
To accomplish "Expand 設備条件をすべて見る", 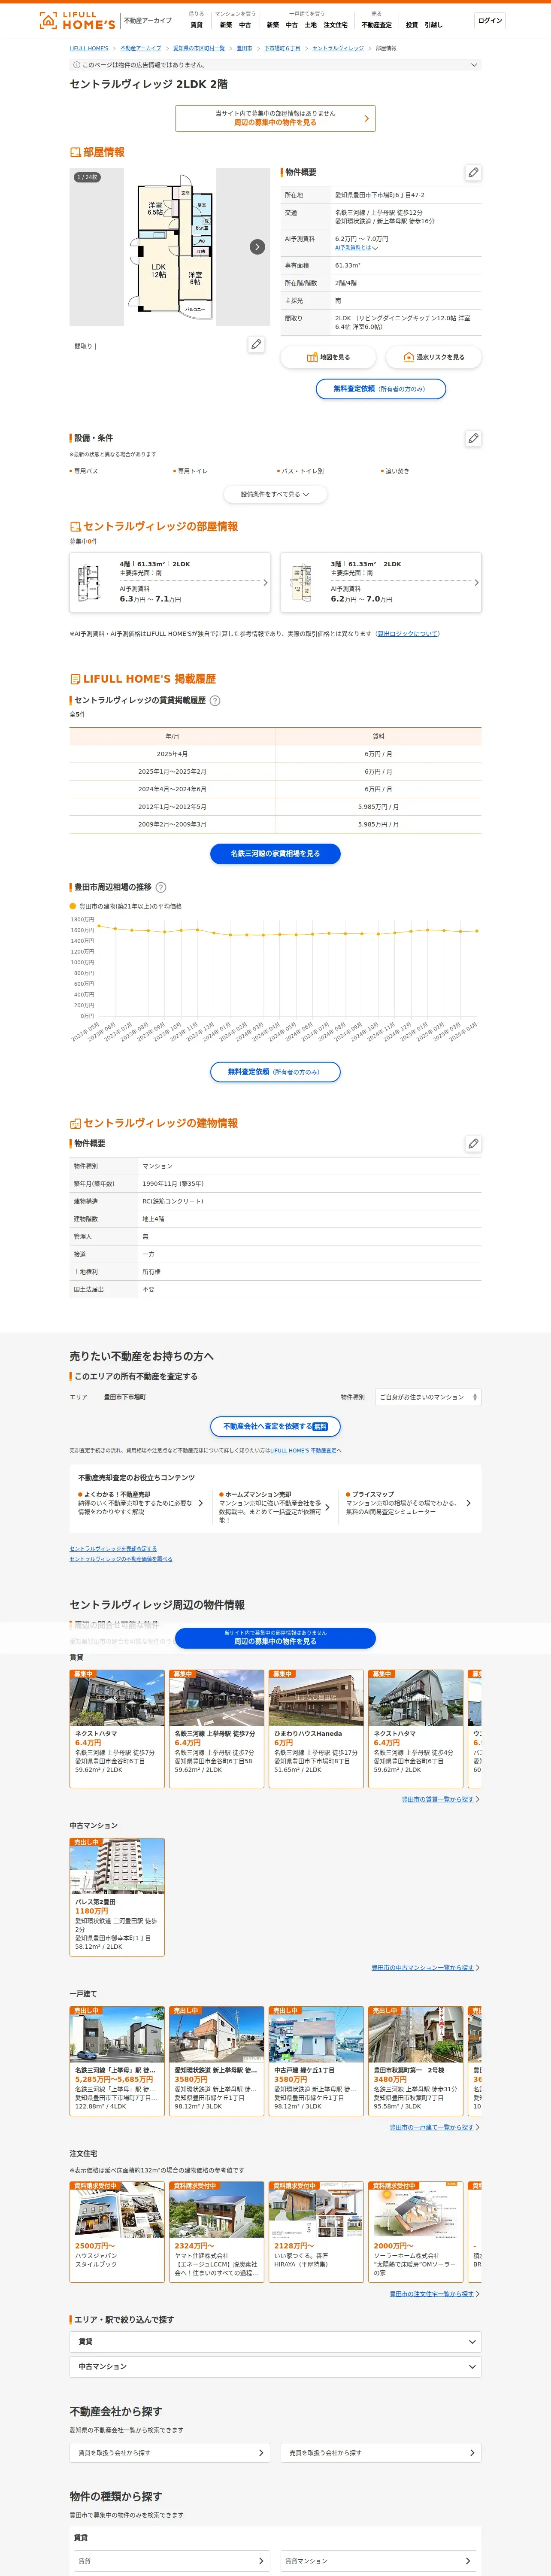I will 275,494.
